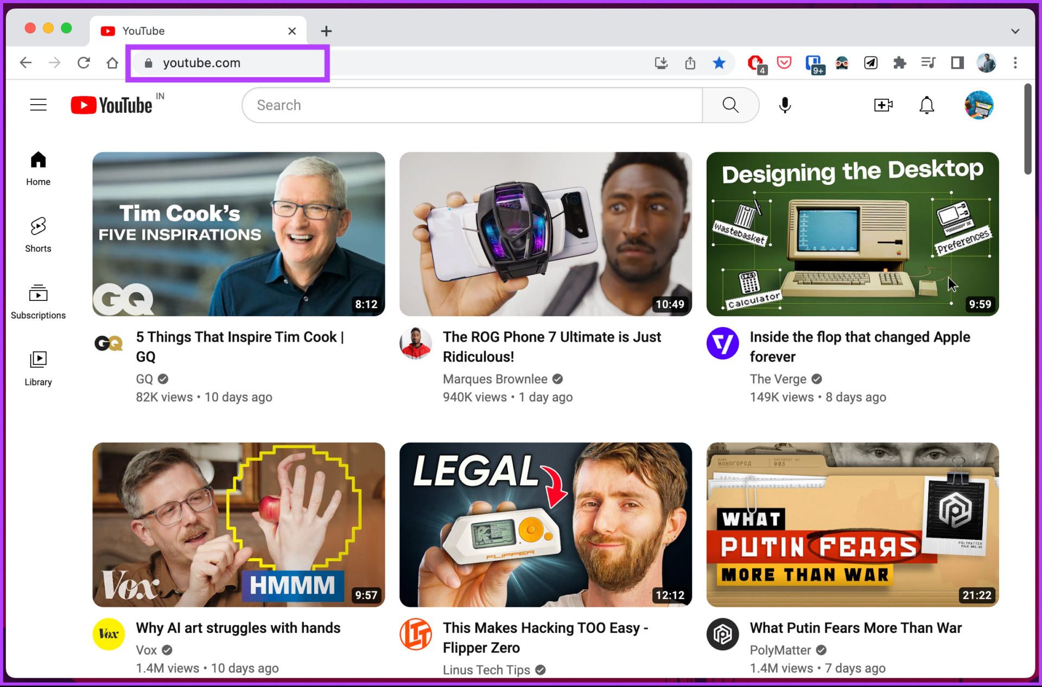Open the red ad blocker extension
Screen dimensions: 1042x687
pos(756,64)
